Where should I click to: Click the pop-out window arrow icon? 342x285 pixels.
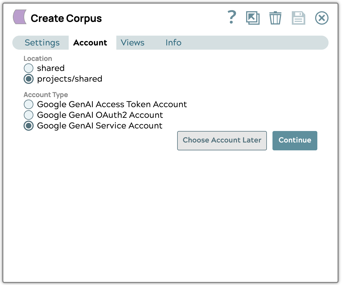coord(253,18)
